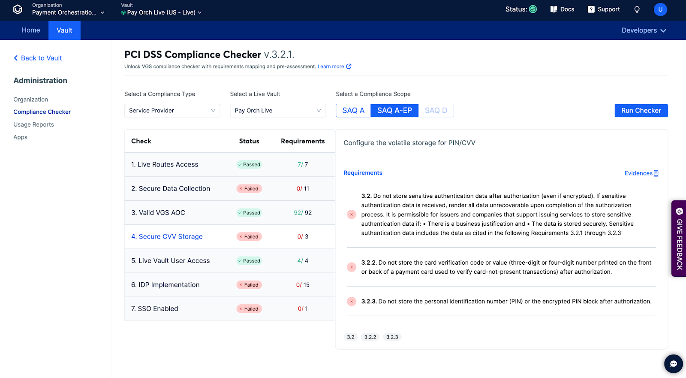Open the lightbulb tips icon
The image size is (686, 378).
tap(637, 9)
